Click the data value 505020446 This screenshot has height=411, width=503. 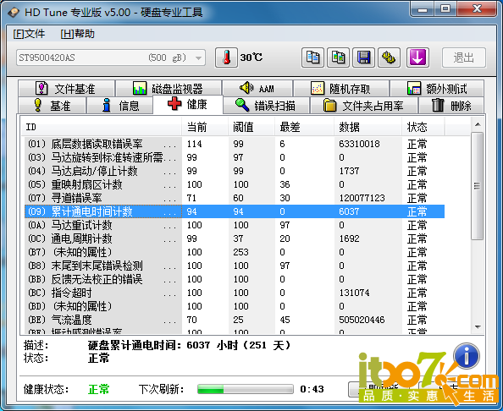tap(362, 320)
